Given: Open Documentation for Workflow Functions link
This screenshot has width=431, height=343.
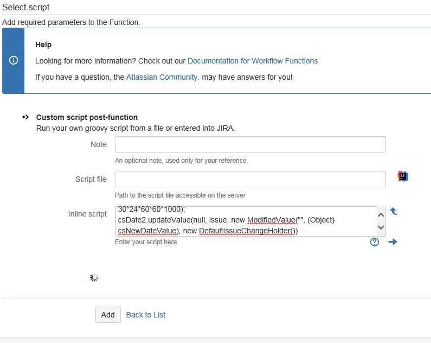Looking at the screenshot, I should point(253,61).
